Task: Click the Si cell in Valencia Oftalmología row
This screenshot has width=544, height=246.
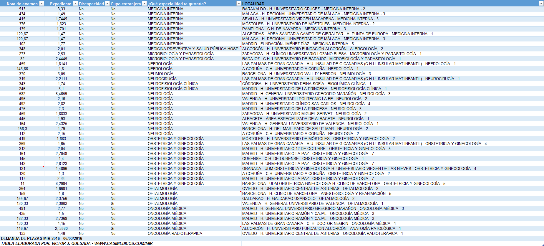Action: [129, 203]
